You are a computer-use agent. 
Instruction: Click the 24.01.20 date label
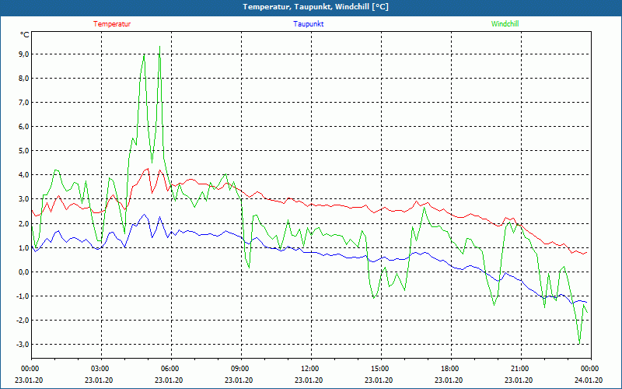click(x=589, y=380)
